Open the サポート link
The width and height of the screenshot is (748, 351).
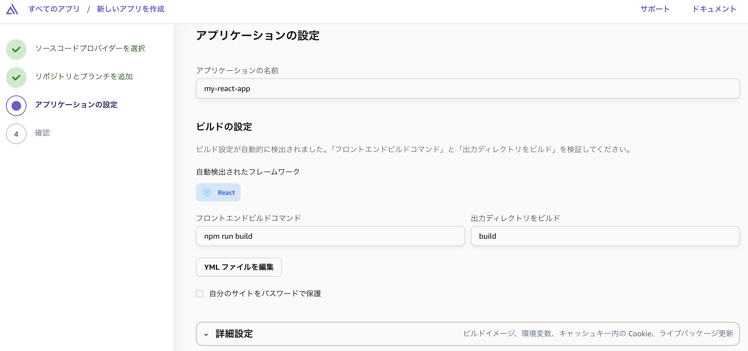click(x=655, y=9)
